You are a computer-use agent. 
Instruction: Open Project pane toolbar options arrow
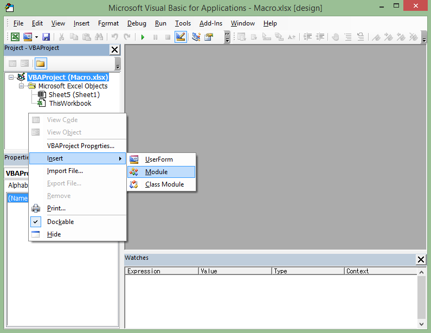pos(118,63)
